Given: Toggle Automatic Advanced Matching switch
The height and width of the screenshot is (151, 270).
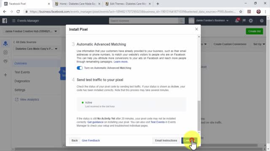Looking at the screenshot, I should [x=80, y=68].
